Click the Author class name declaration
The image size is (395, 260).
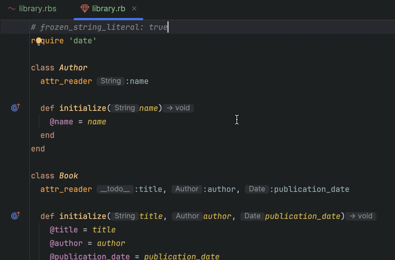pos(73,68)
